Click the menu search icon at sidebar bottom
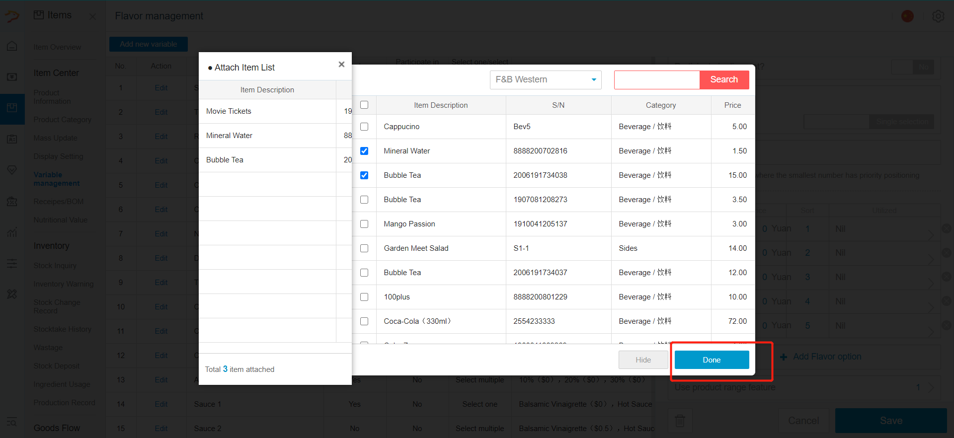Image resolution: width=954 pixels, height=438 pixels. [x=12, y=422]
